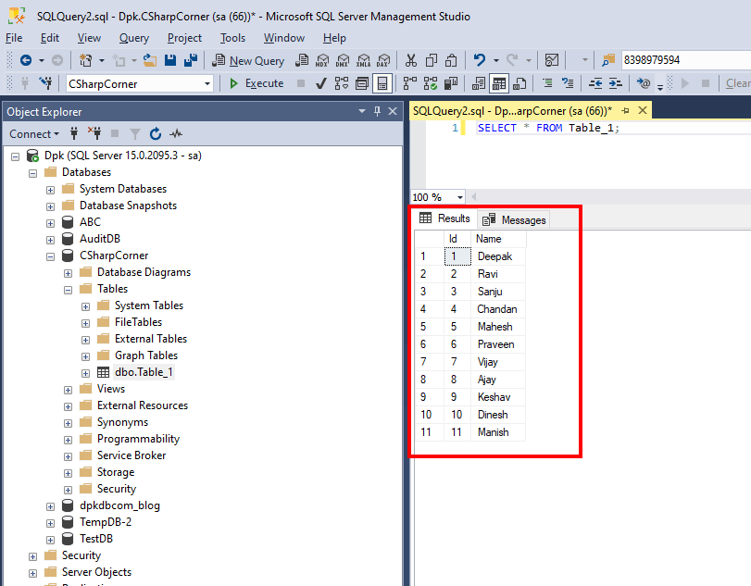Click the Paste icon
The height and width of the screenshot is (586, 751).
[451, 60]
